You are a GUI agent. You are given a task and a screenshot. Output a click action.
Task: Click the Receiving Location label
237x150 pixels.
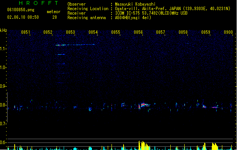(x=88, y=9)
